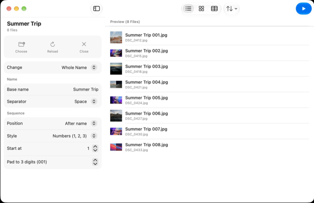Open the sort order menu
Screen dimensions: 314x203
coord(232,8)
